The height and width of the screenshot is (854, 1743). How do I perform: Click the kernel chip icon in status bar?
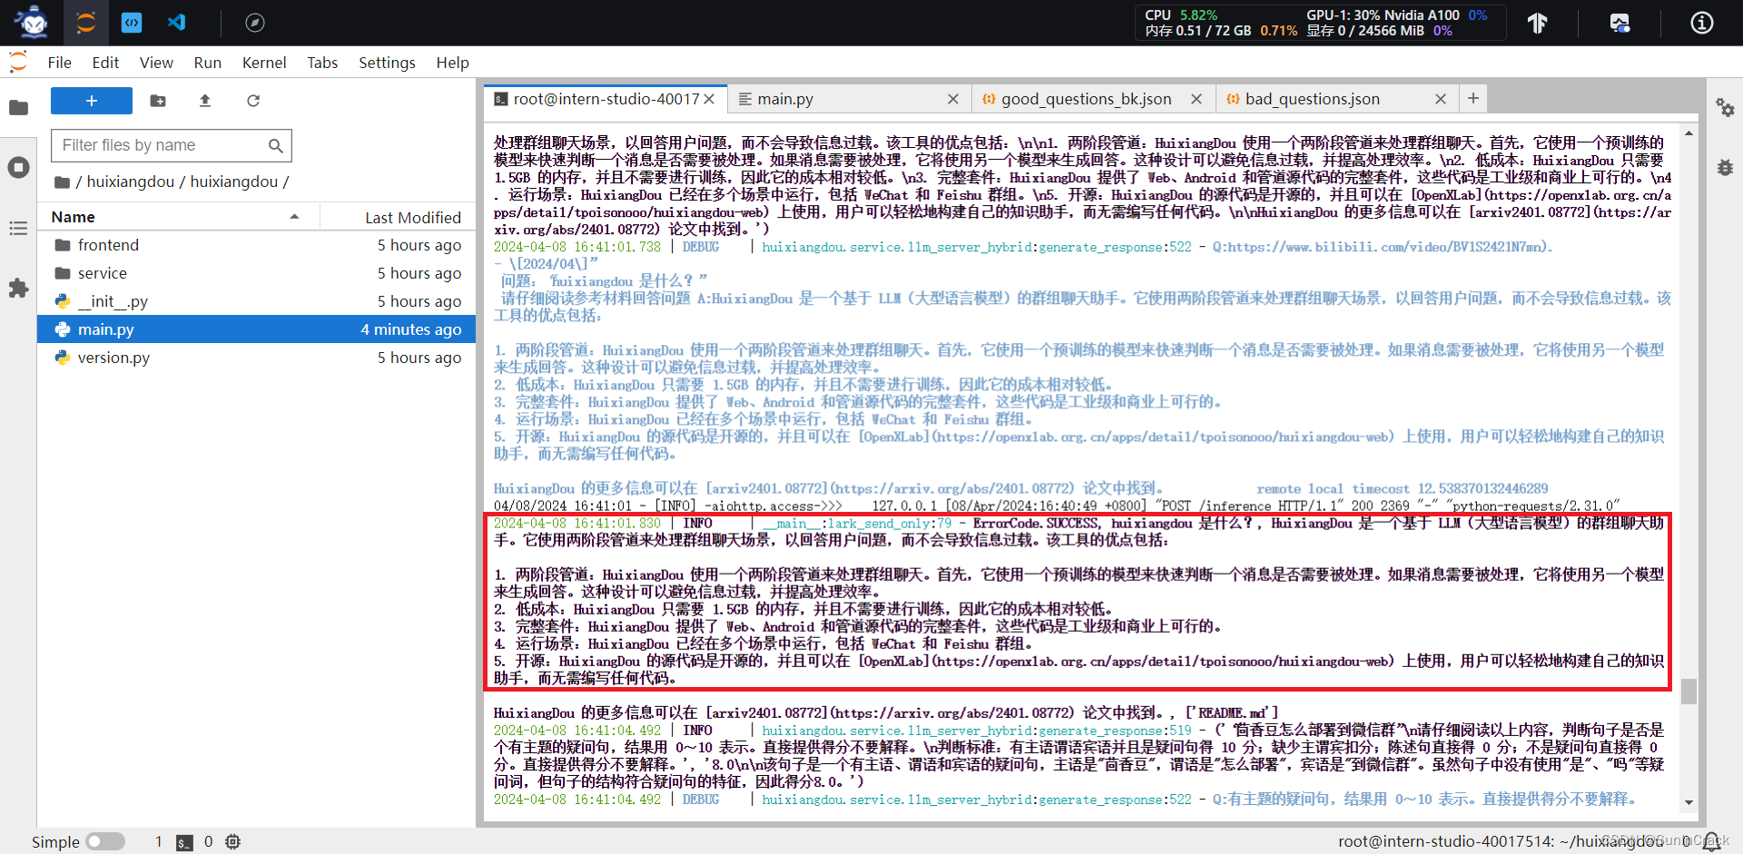[x=233, y=842]
